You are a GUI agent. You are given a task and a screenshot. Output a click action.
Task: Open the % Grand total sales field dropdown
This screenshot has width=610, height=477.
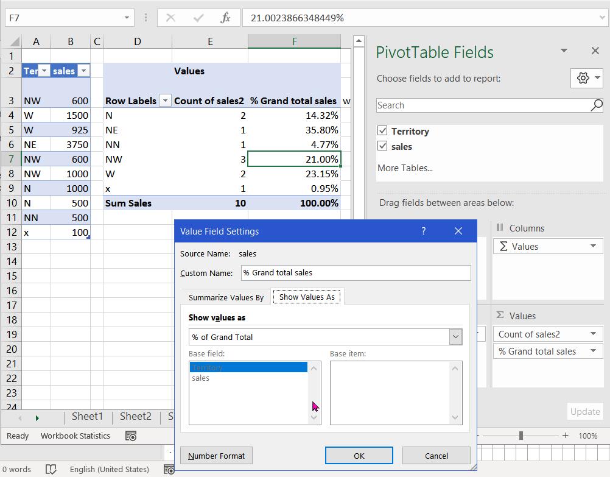coord(594,351)
